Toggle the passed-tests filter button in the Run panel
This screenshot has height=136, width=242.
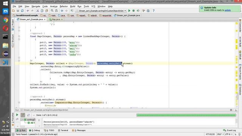tap(23, 115)
